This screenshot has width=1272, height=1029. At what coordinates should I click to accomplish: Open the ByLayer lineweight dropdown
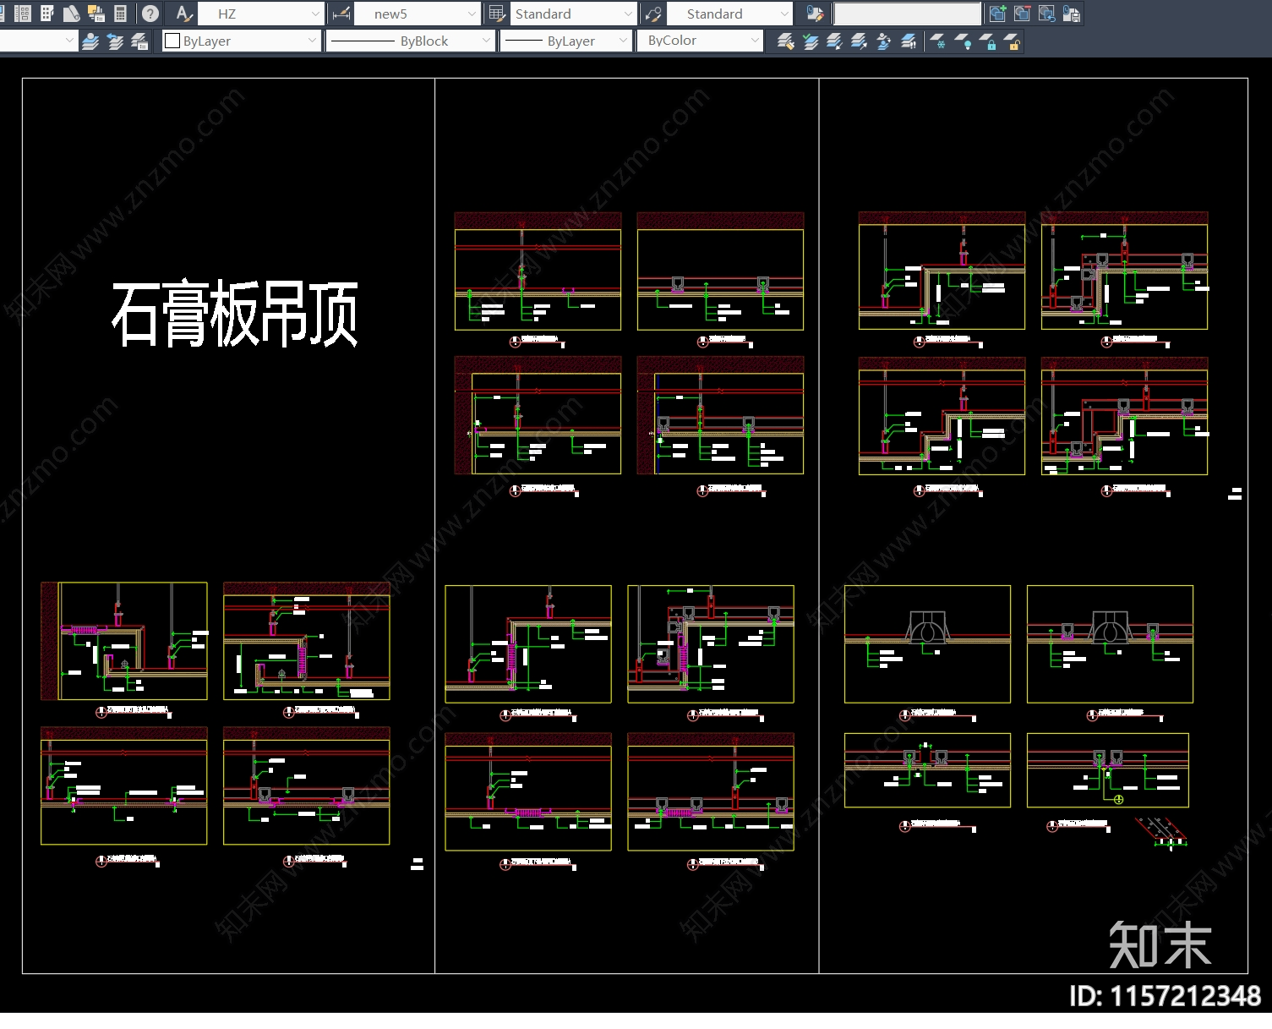pyautogui.click(x=566, y=41)
